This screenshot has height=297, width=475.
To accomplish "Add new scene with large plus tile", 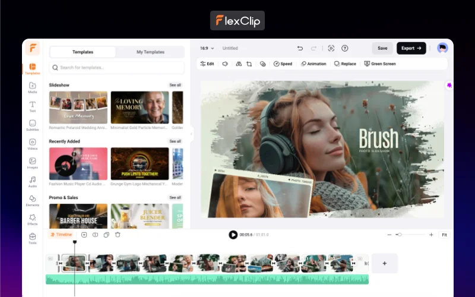I will (x=384, y=263).
